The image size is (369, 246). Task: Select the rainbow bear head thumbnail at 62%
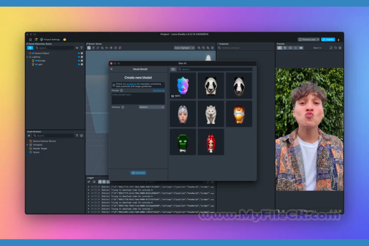(x=183, y=86)
